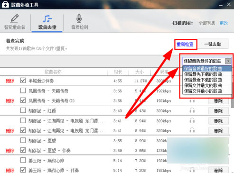Click the 11.27M size cell
The height and width of the screenshot is (173, 234).
[x=140, y=81]
